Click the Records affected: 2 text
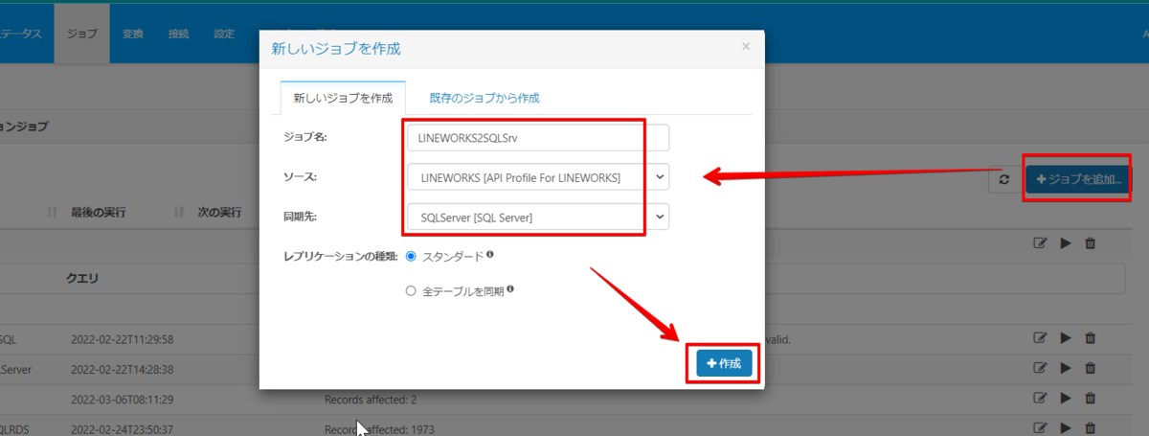Image resolution: width=1149 pixels, height=436 pixels. 371,399
